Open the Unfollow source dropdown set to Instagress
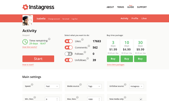Screen dimensions: 169x101 (137, 86)
